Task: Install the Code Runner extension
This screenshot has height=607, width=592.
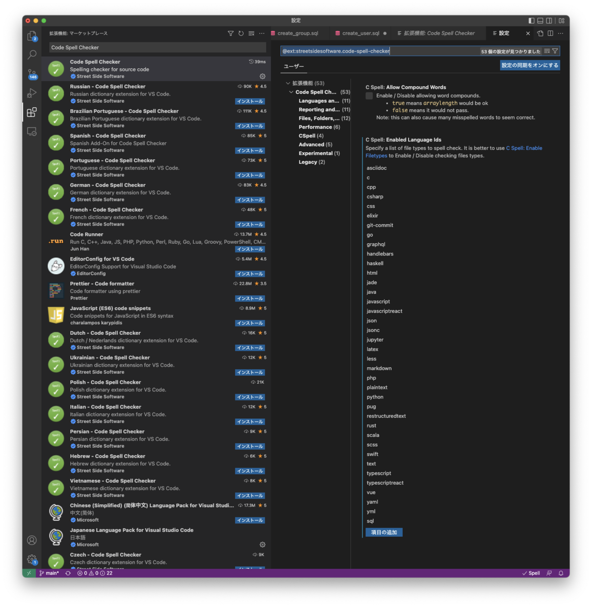Action: (250, 249)
